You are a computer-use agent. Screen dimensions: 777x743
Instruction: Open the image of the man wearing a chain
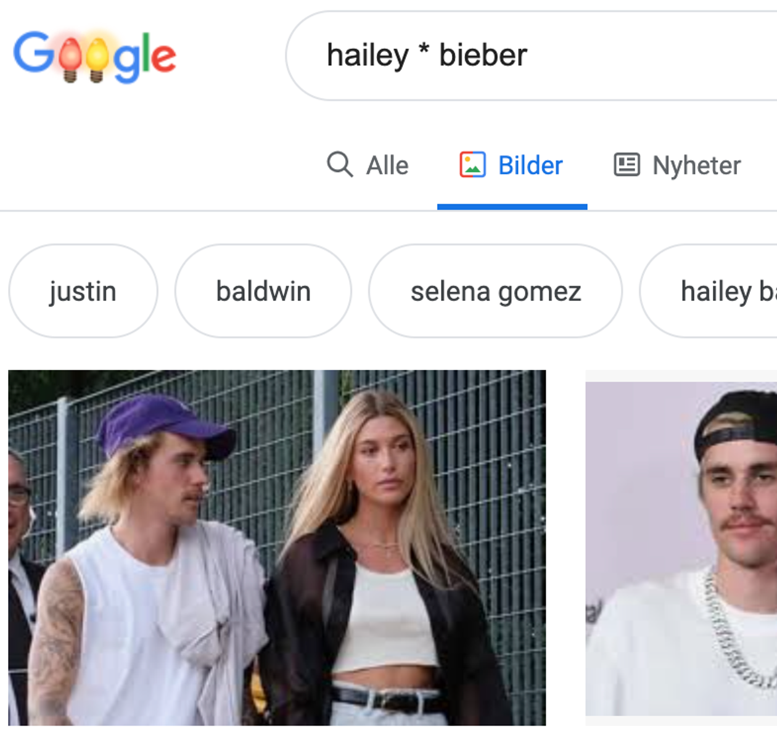(x=681, y=549)
